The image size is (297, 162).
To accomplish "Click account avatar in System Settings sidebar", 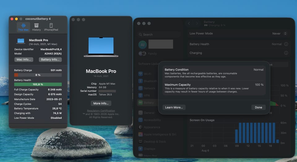I will 142,45.
